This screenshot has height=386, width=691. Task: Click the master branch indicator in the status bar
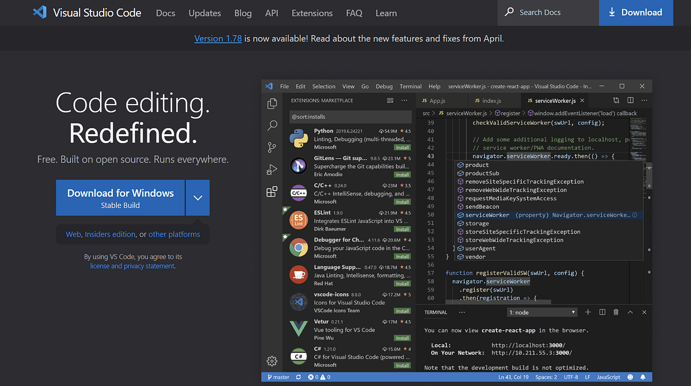[279, 377]
